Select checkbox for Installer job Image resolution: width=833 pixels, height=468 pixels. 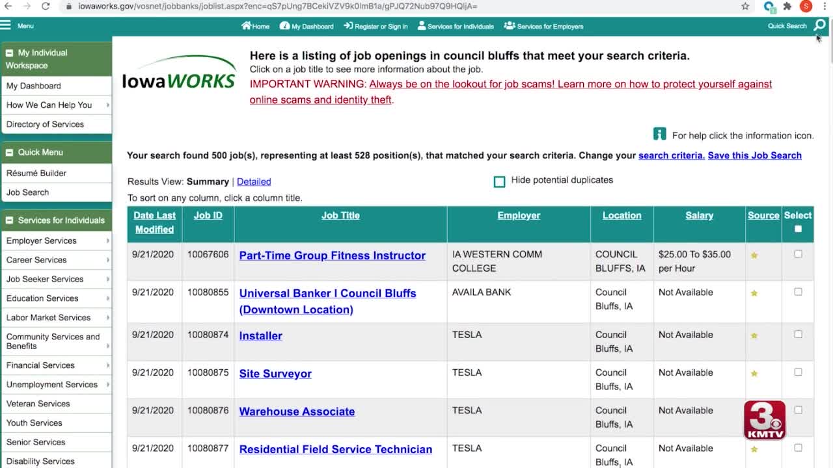click(798, 334)
